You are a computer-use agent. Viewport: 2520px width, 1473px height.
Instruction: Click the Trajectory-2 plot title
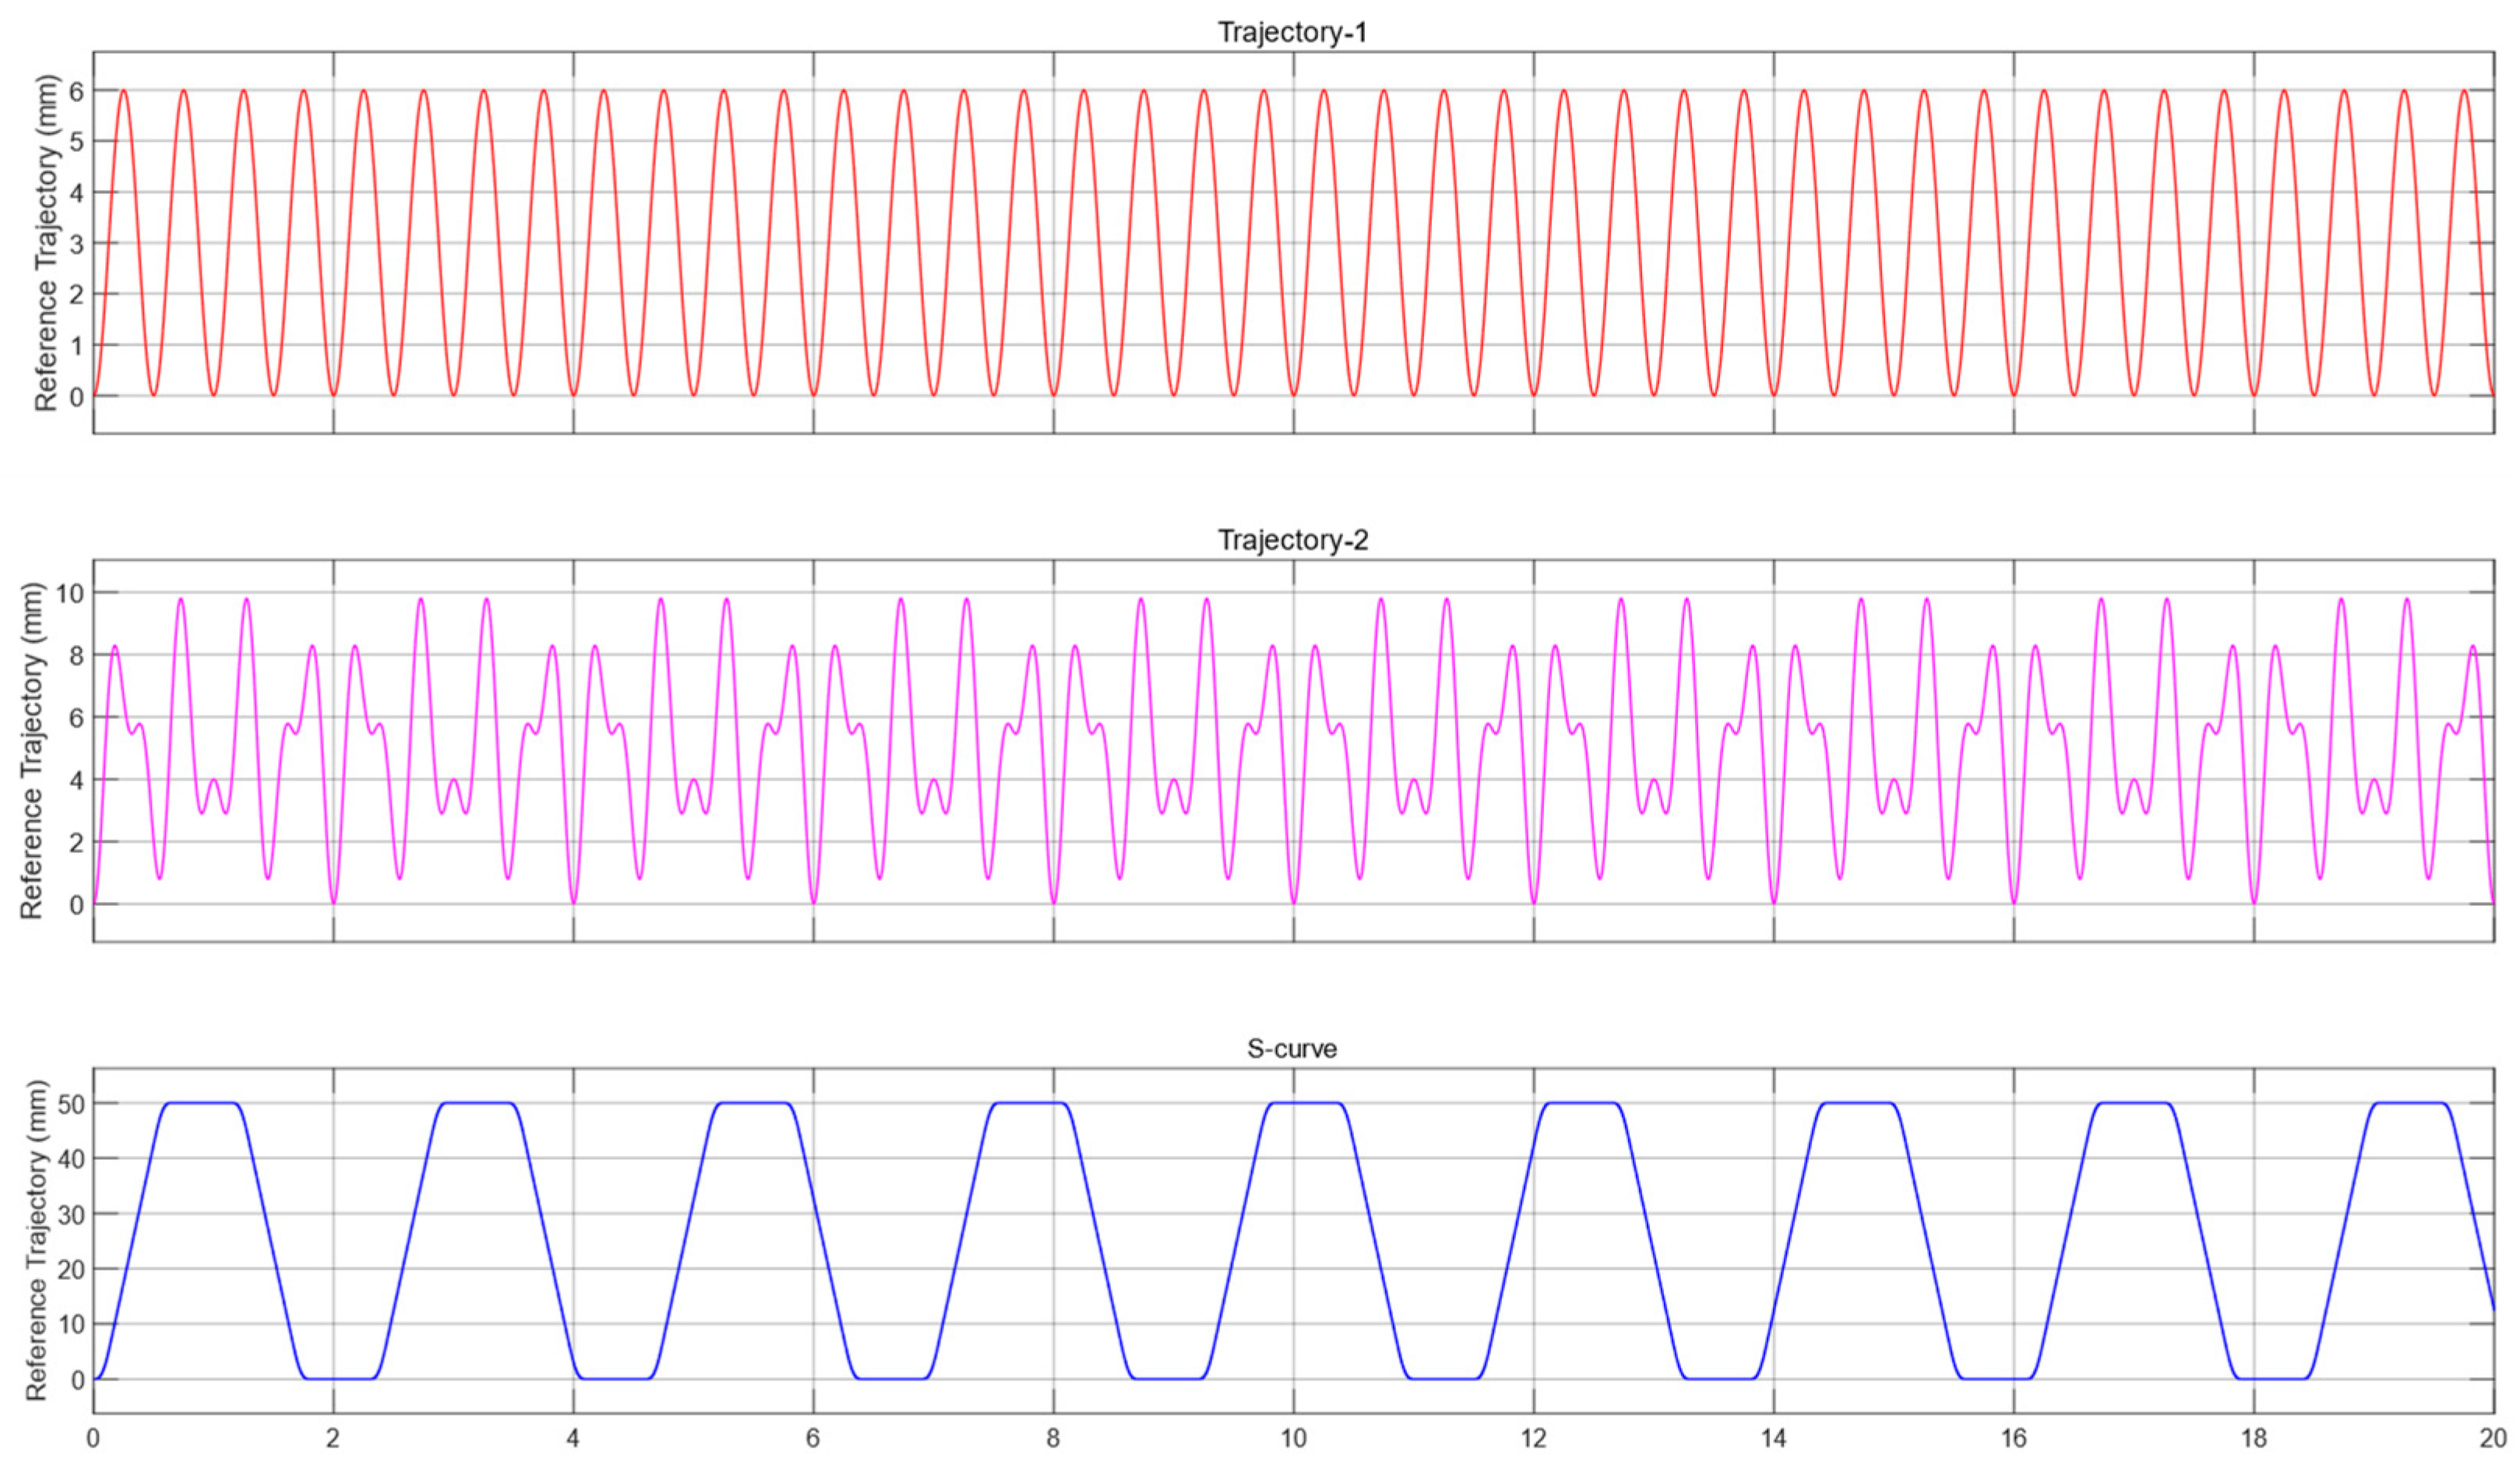[1292, 541]
